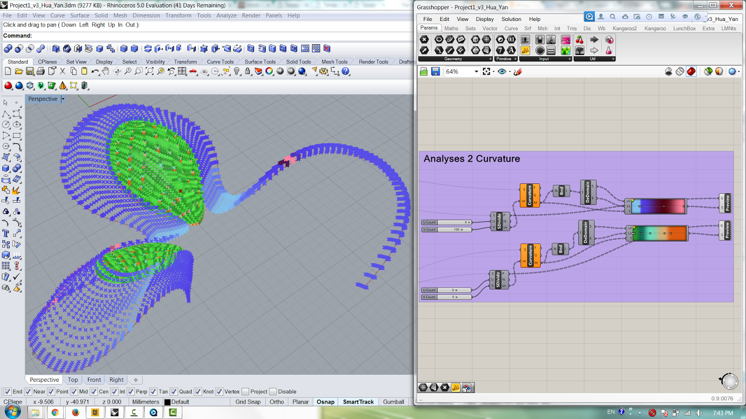Screen dimensions: 746x419
Task: Expand the Geometry panel in Grasshopper
Action: point(490,59)
